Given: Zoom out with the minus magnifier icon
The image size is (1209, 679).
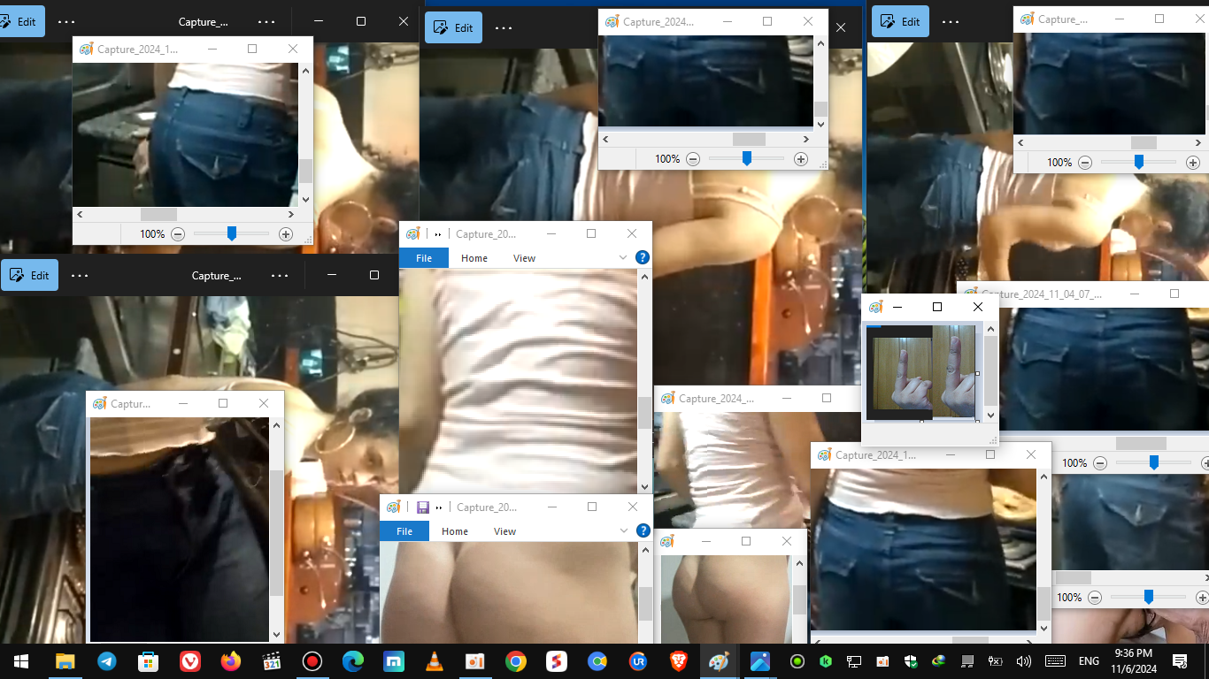Looking at the screenshot, I should [177, 233].
